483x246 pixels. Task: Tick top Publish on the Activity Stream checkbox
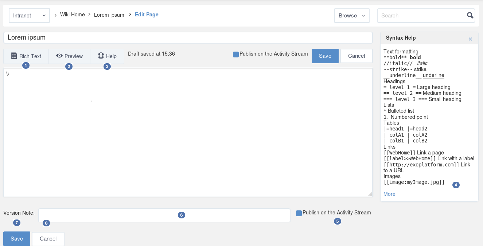(x=236, y=54)
